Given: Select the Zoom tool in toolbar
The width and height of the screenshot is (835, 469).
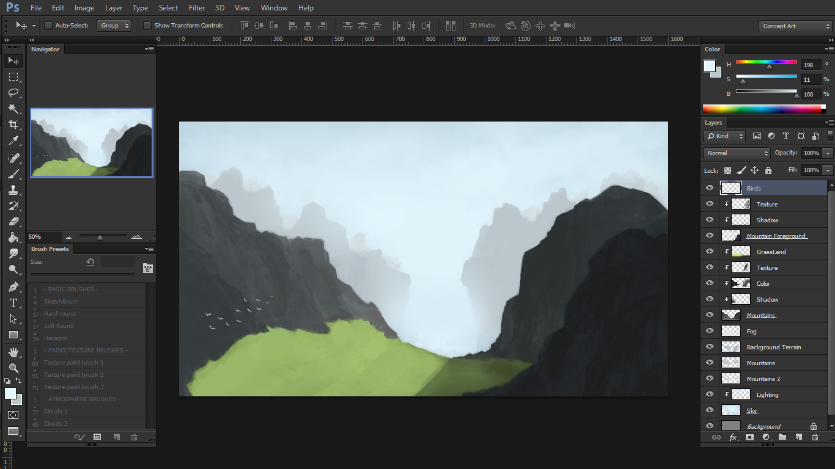Looking at the screenshot, I should 13,368.
